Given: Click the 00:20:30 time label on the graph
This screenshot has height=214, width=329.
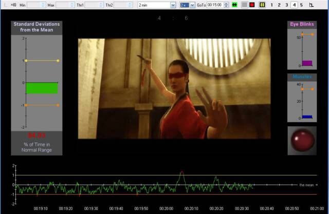Looking at the screenshot, I should click(242, 208).
